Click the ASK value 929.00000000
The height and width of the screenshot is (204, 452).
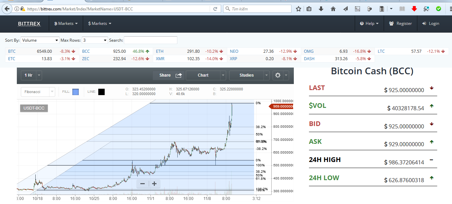tap(404, 144)
